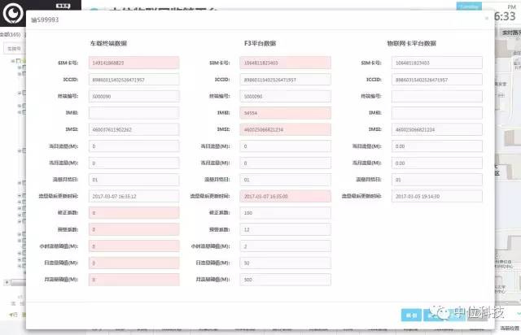Click the eye-pin logo in the header

point(13,13)
